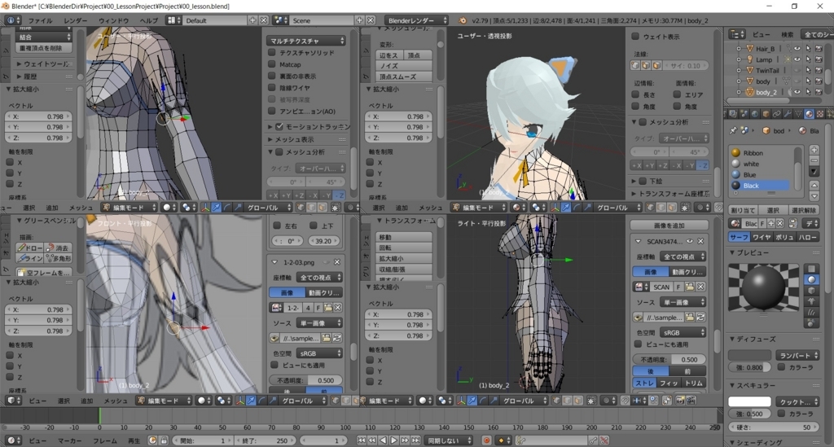
Task: Enable the 下絵 panel checkbox
Action: [x=643, y=181]
